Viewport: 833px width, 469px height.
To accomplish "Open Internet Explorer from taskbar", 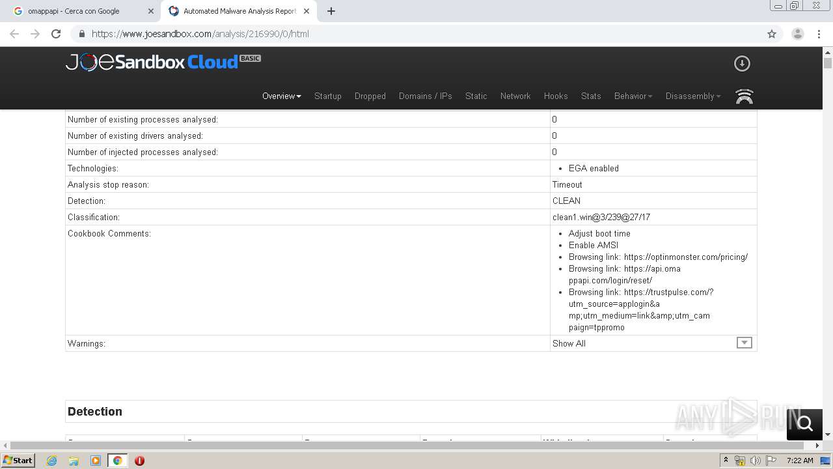I will (x=52, y=461).
